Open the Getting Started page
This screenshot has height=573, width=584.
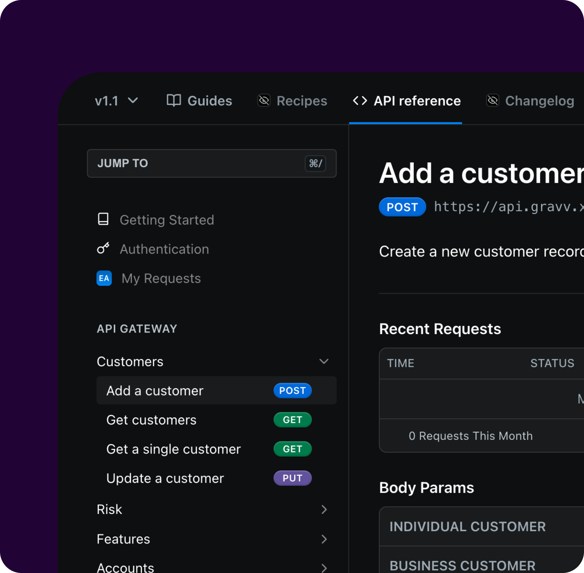pos(167,220)
